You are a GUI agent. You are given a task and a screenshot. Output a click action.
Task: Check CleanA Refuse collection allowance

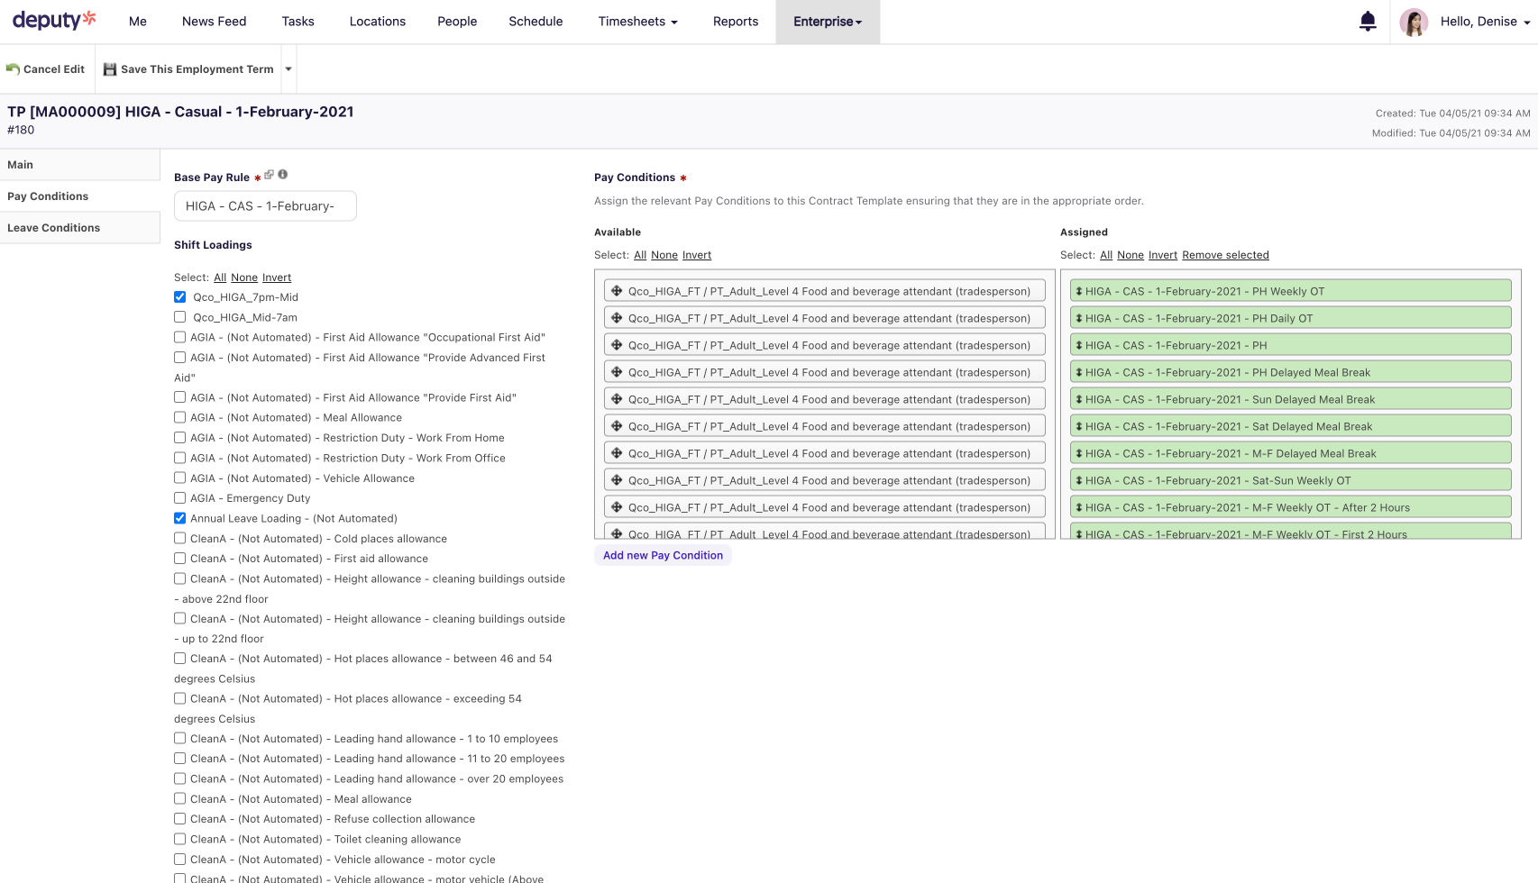click(180, 818)
